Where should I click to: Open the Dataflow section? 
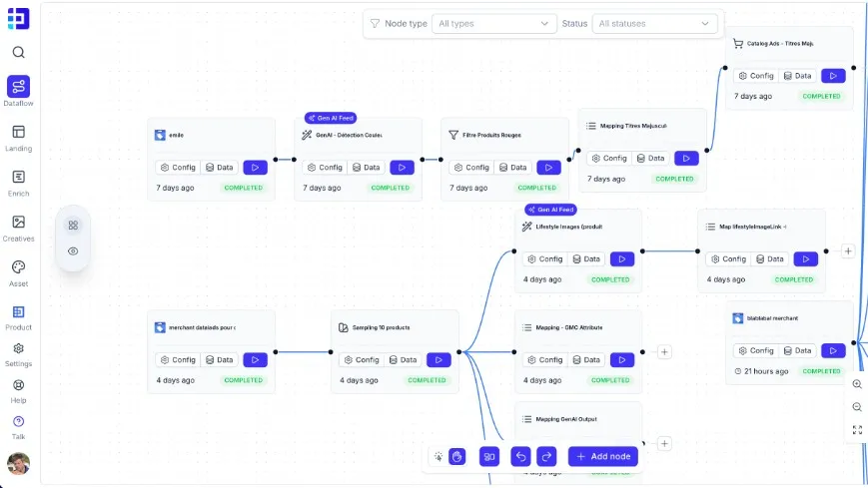click(18, 91)
